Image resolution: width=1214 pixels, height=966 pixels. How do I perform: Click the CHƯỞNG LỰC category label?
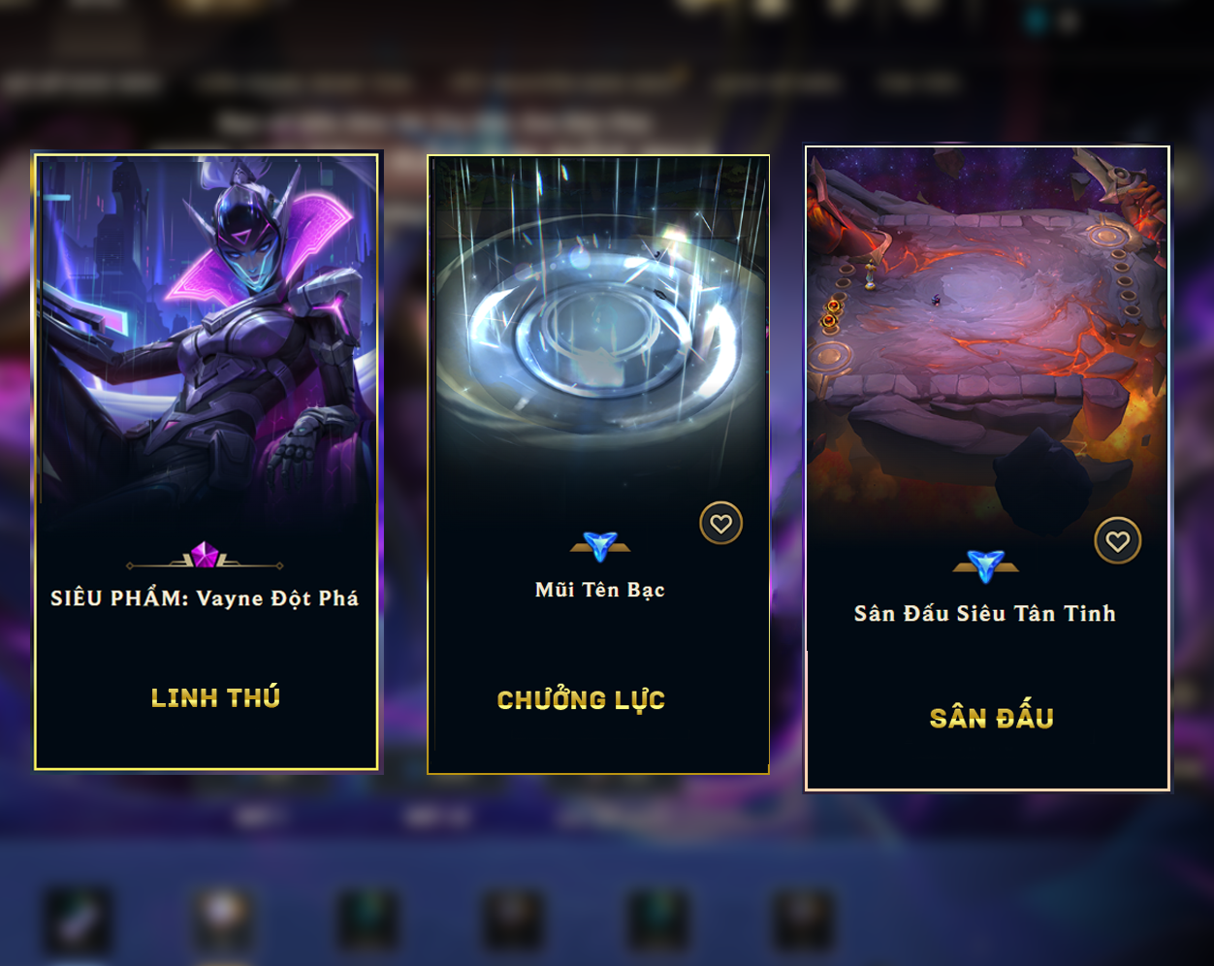(581, 700)
